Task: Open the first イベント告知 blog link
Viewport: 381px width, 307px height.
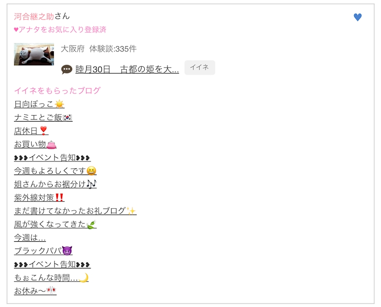Action: pos(53,158)
